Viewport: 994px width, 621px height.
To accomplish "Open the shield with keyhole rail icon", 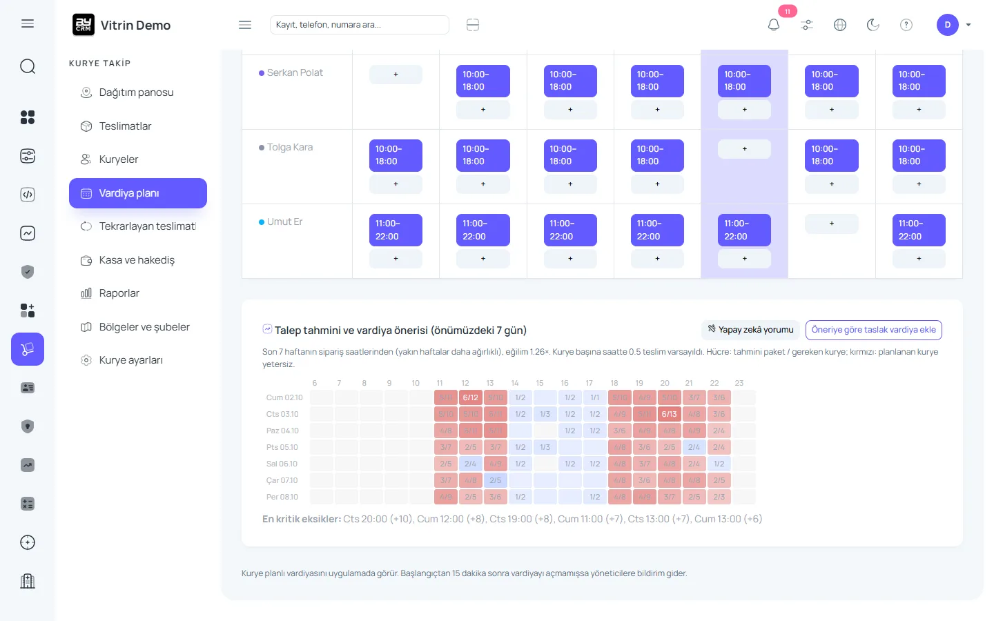I will tap(28, 426).
